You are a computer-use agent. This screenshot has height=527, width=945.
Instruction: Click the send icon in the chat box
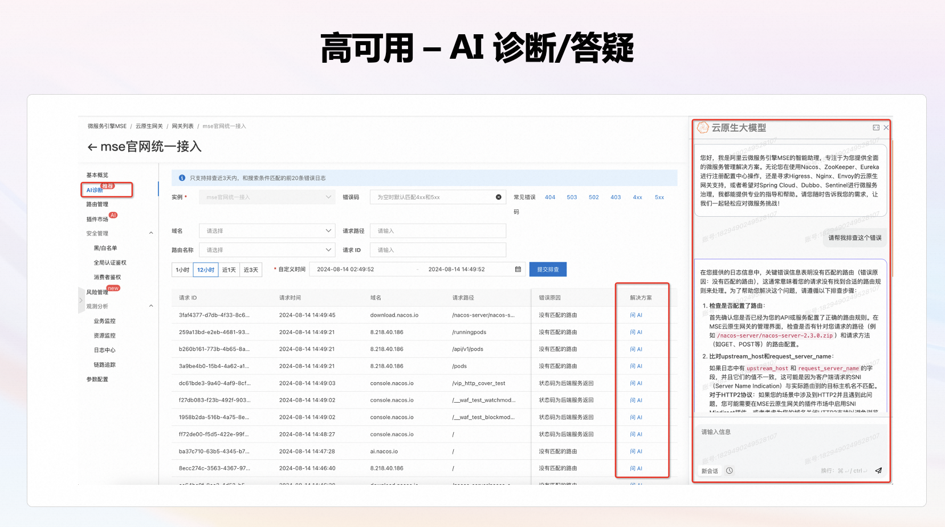click(x=878, y=471)
